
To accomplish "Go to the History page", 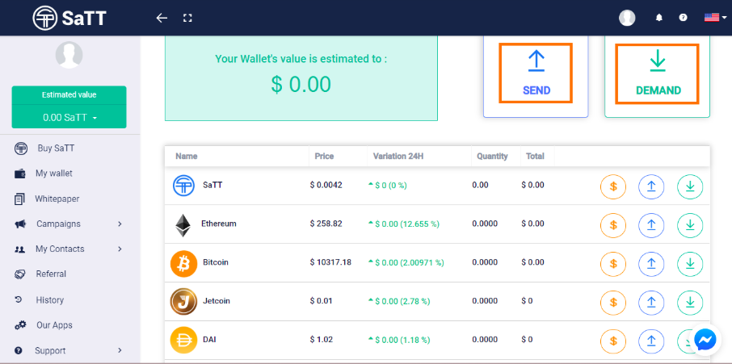I will click(x=49, y=300).
